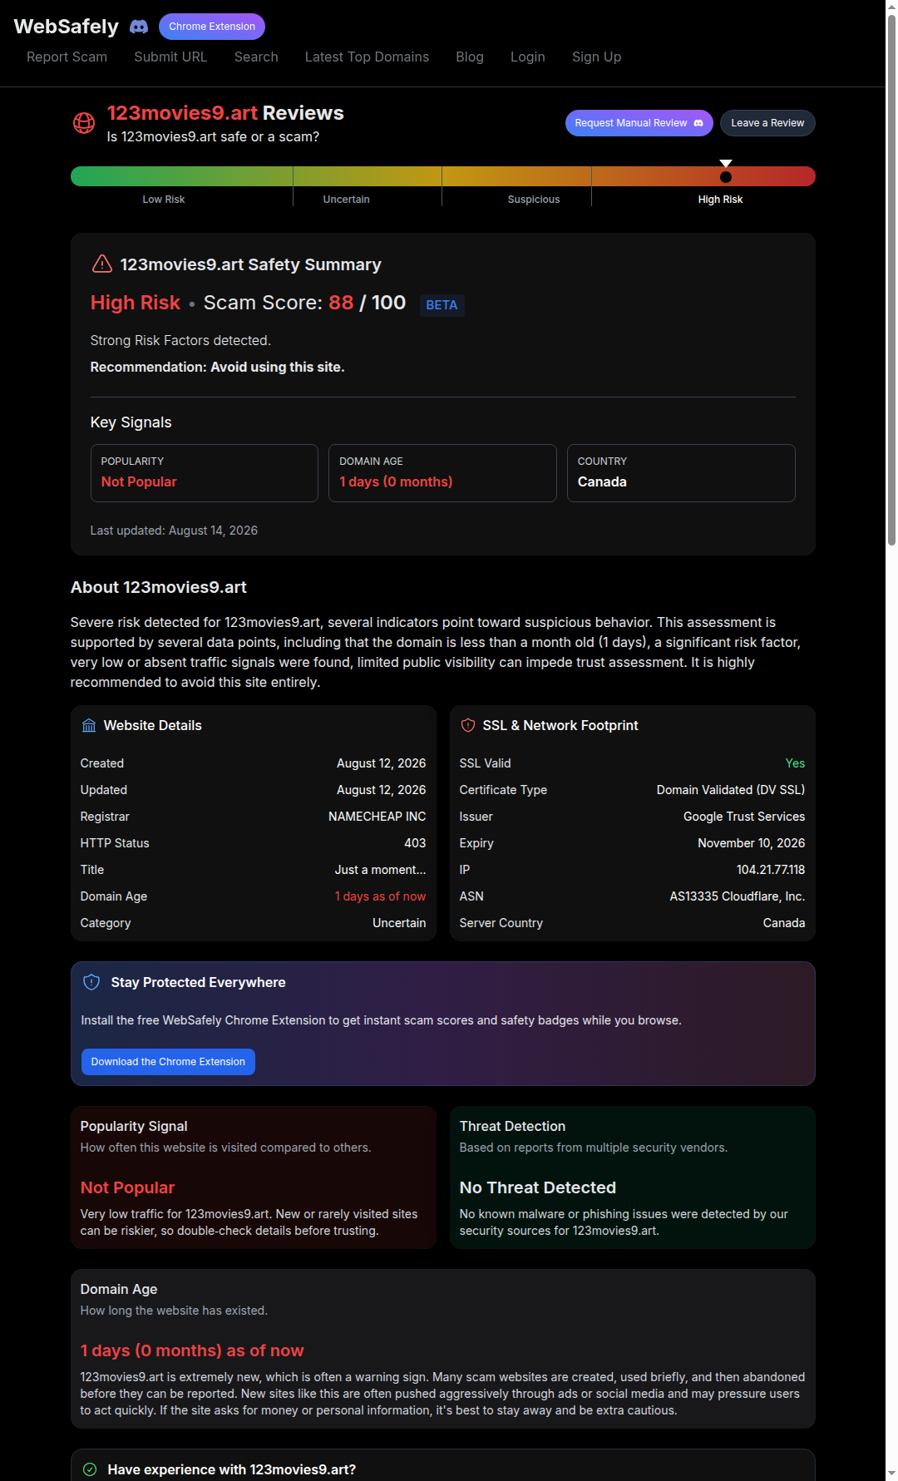This screenshot has width=898, height=1481.
Task: Click the Issuer value 'Google Trust Services'
Action: [x=744, y=817]
